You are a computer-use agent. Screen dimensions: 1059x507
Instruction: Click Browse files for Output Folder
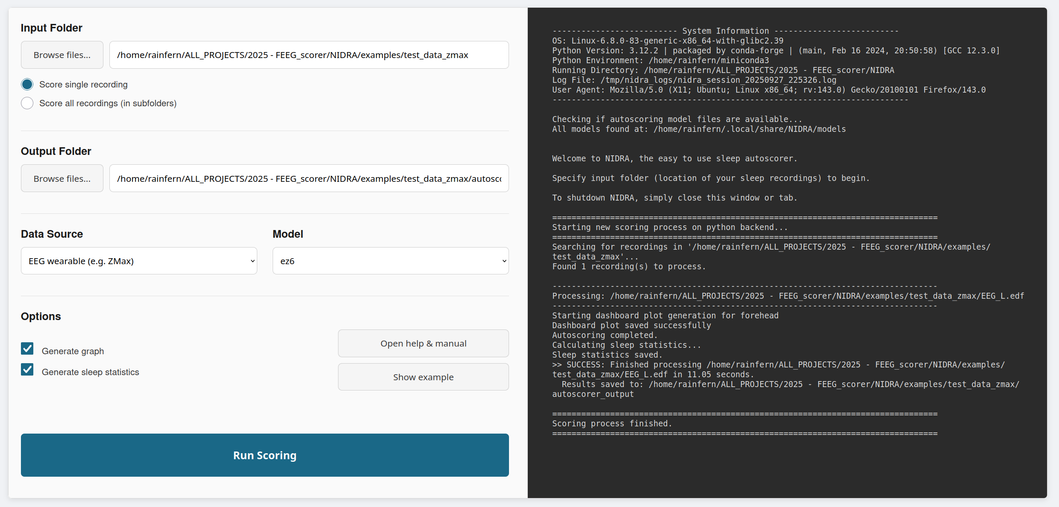tap(62, 178)
